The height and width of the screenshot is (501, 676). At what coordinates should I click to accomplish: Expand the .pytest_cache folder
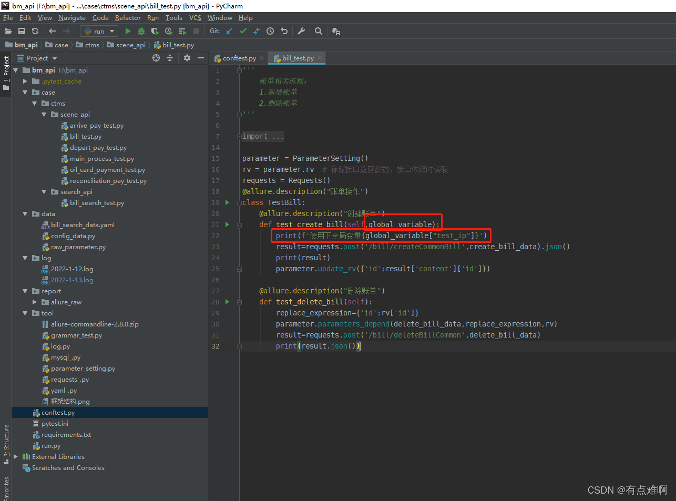25,81
